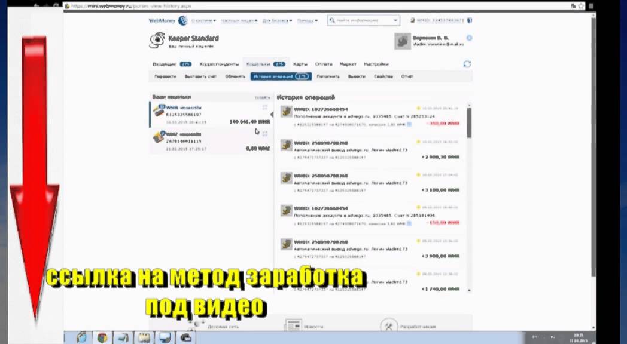The height and width of the screenshot is (344, 627).
Task: Select the WMR wallet R125325586197
Action: coord(211,115)
